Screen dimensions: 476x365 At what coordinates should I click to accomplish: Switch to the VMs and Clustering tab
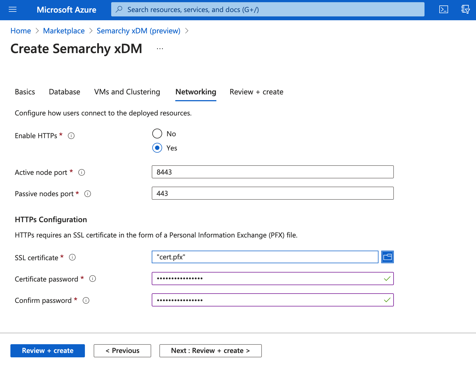click(127, 92)
